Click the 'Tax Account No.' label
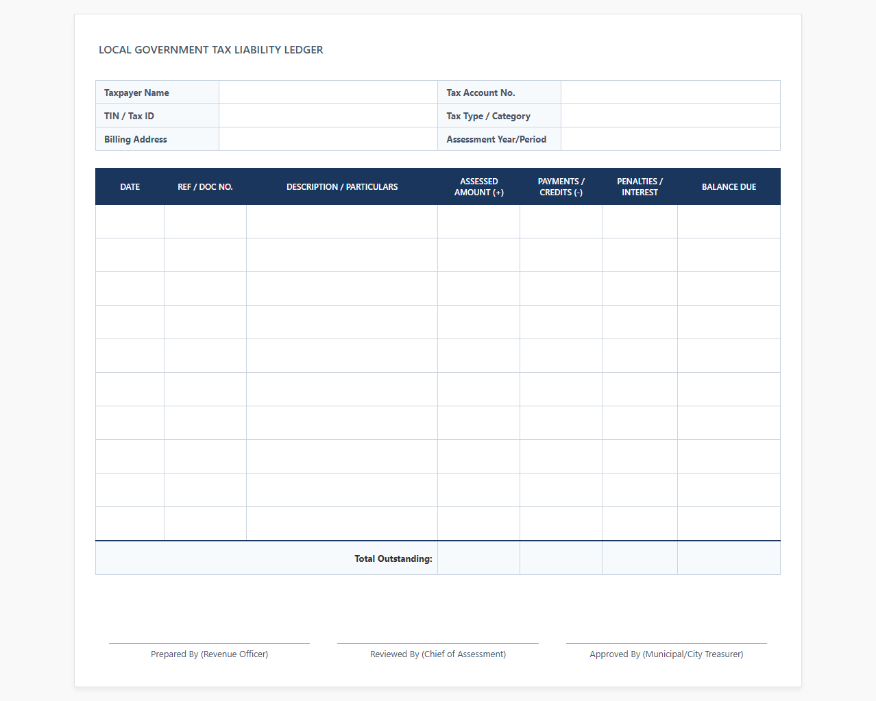 (480, 93)
